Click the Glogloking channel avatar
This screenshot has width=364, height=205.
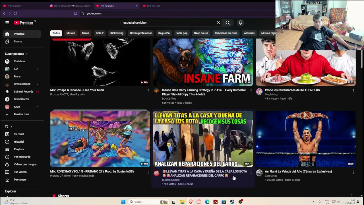click(259, 91)
